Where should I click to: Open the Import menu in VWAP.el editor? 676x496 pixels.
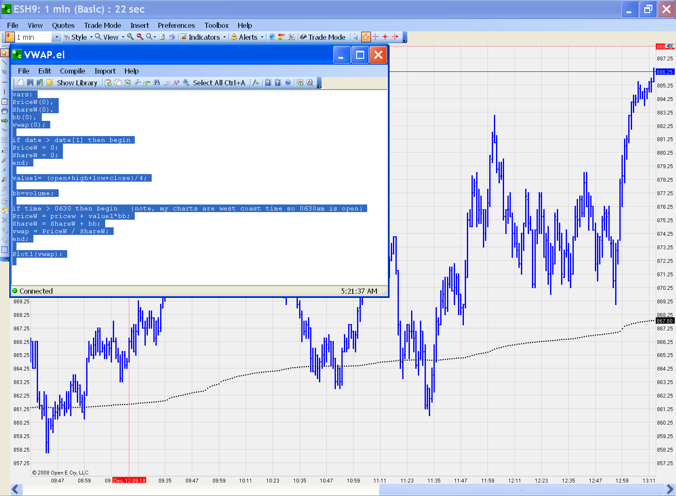coord(105,71)
